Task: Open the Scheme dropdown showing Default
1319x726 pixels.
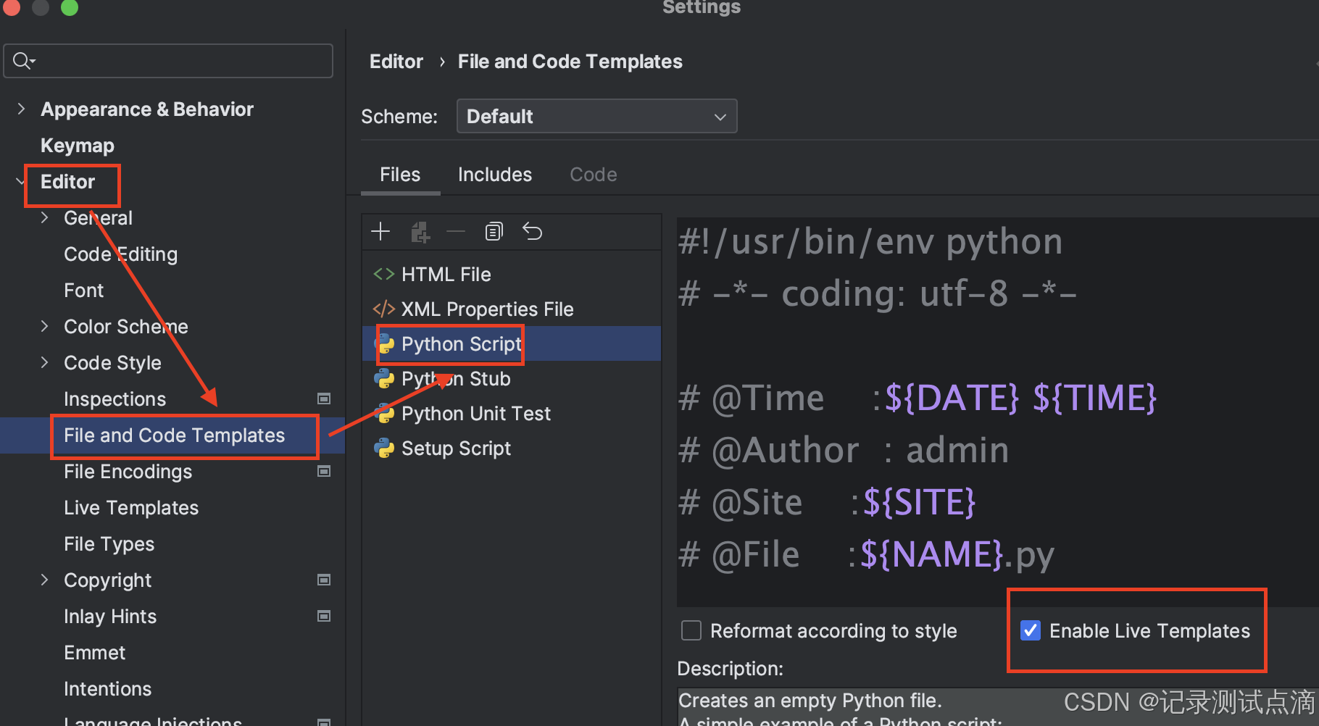Action: tap(596, 116)
